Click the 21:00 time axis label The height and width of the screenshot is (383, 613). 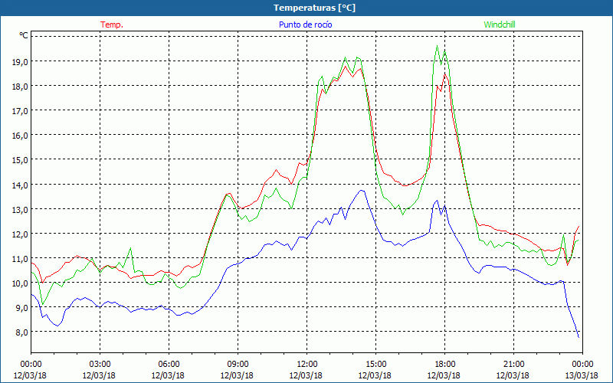513,364
